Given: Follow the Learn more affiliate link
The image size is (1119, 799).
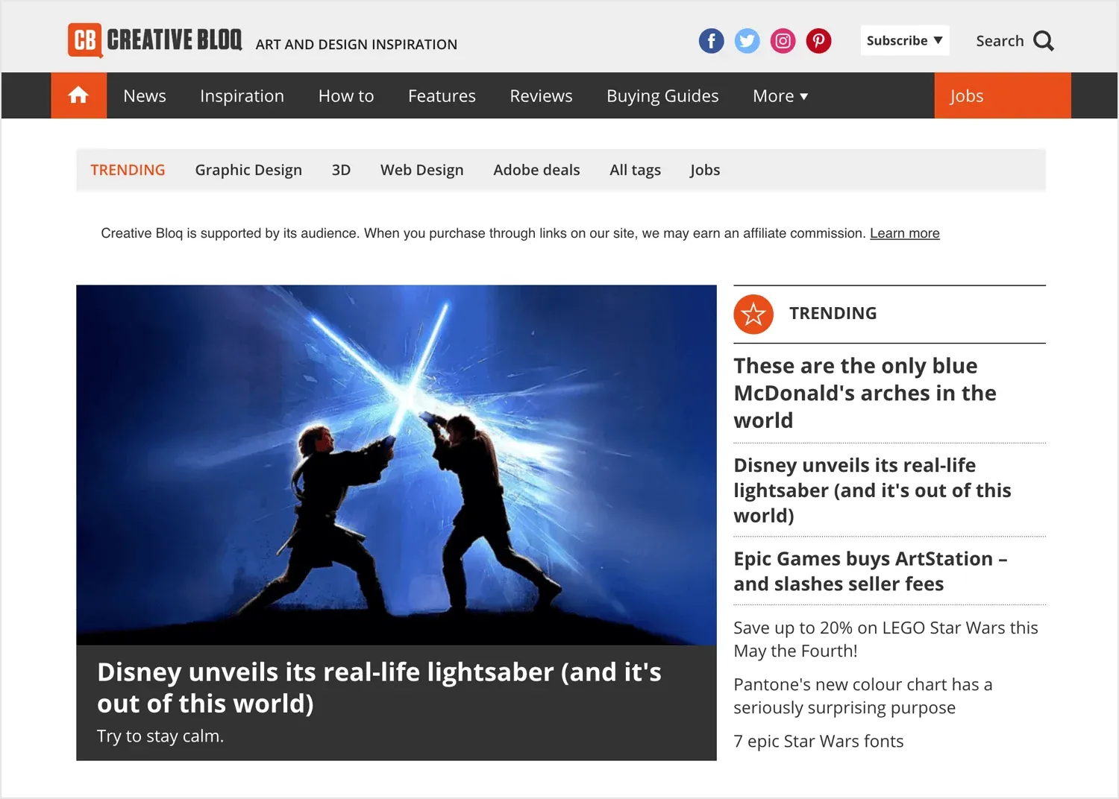Looking at the screenshot, I should pos(905,233).
